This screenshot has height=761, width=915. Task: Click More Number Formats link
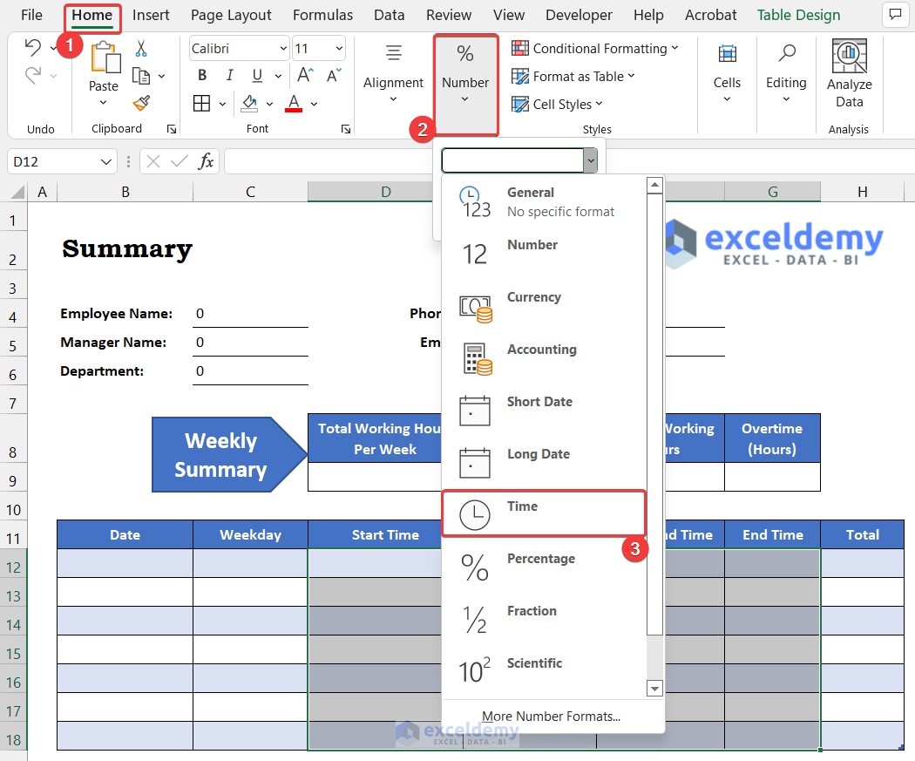(x=550, y=716)
